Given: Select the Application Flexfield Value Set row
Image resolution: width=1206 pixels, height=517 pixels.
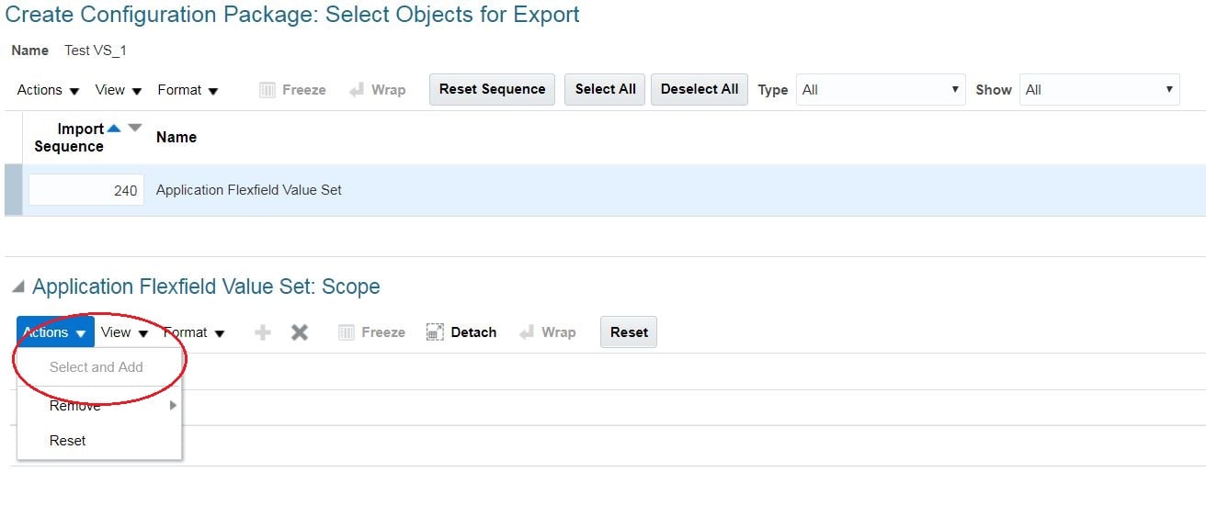Looking at the screenshot, I should pyautogui.click(x=605, y=190).
